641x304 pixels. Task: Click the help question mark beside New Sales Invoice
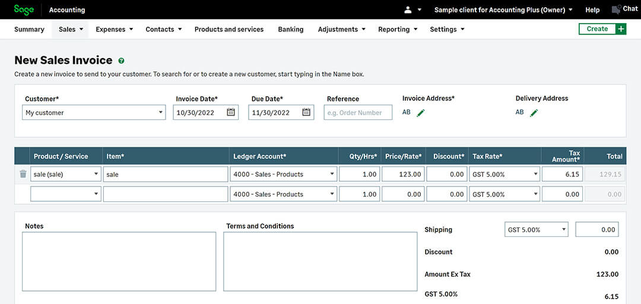(121, 61)
